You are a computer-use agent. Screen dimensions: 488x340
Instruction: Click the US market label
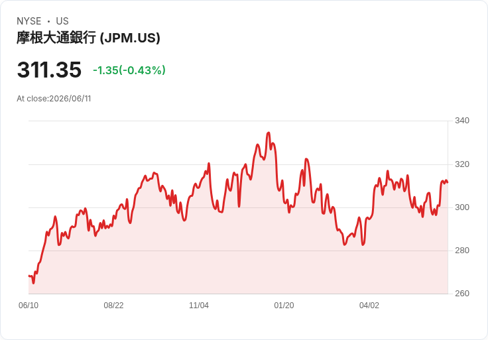pos(62,21)
